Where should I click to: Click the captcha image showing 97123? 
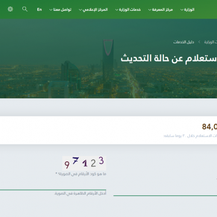84,163
